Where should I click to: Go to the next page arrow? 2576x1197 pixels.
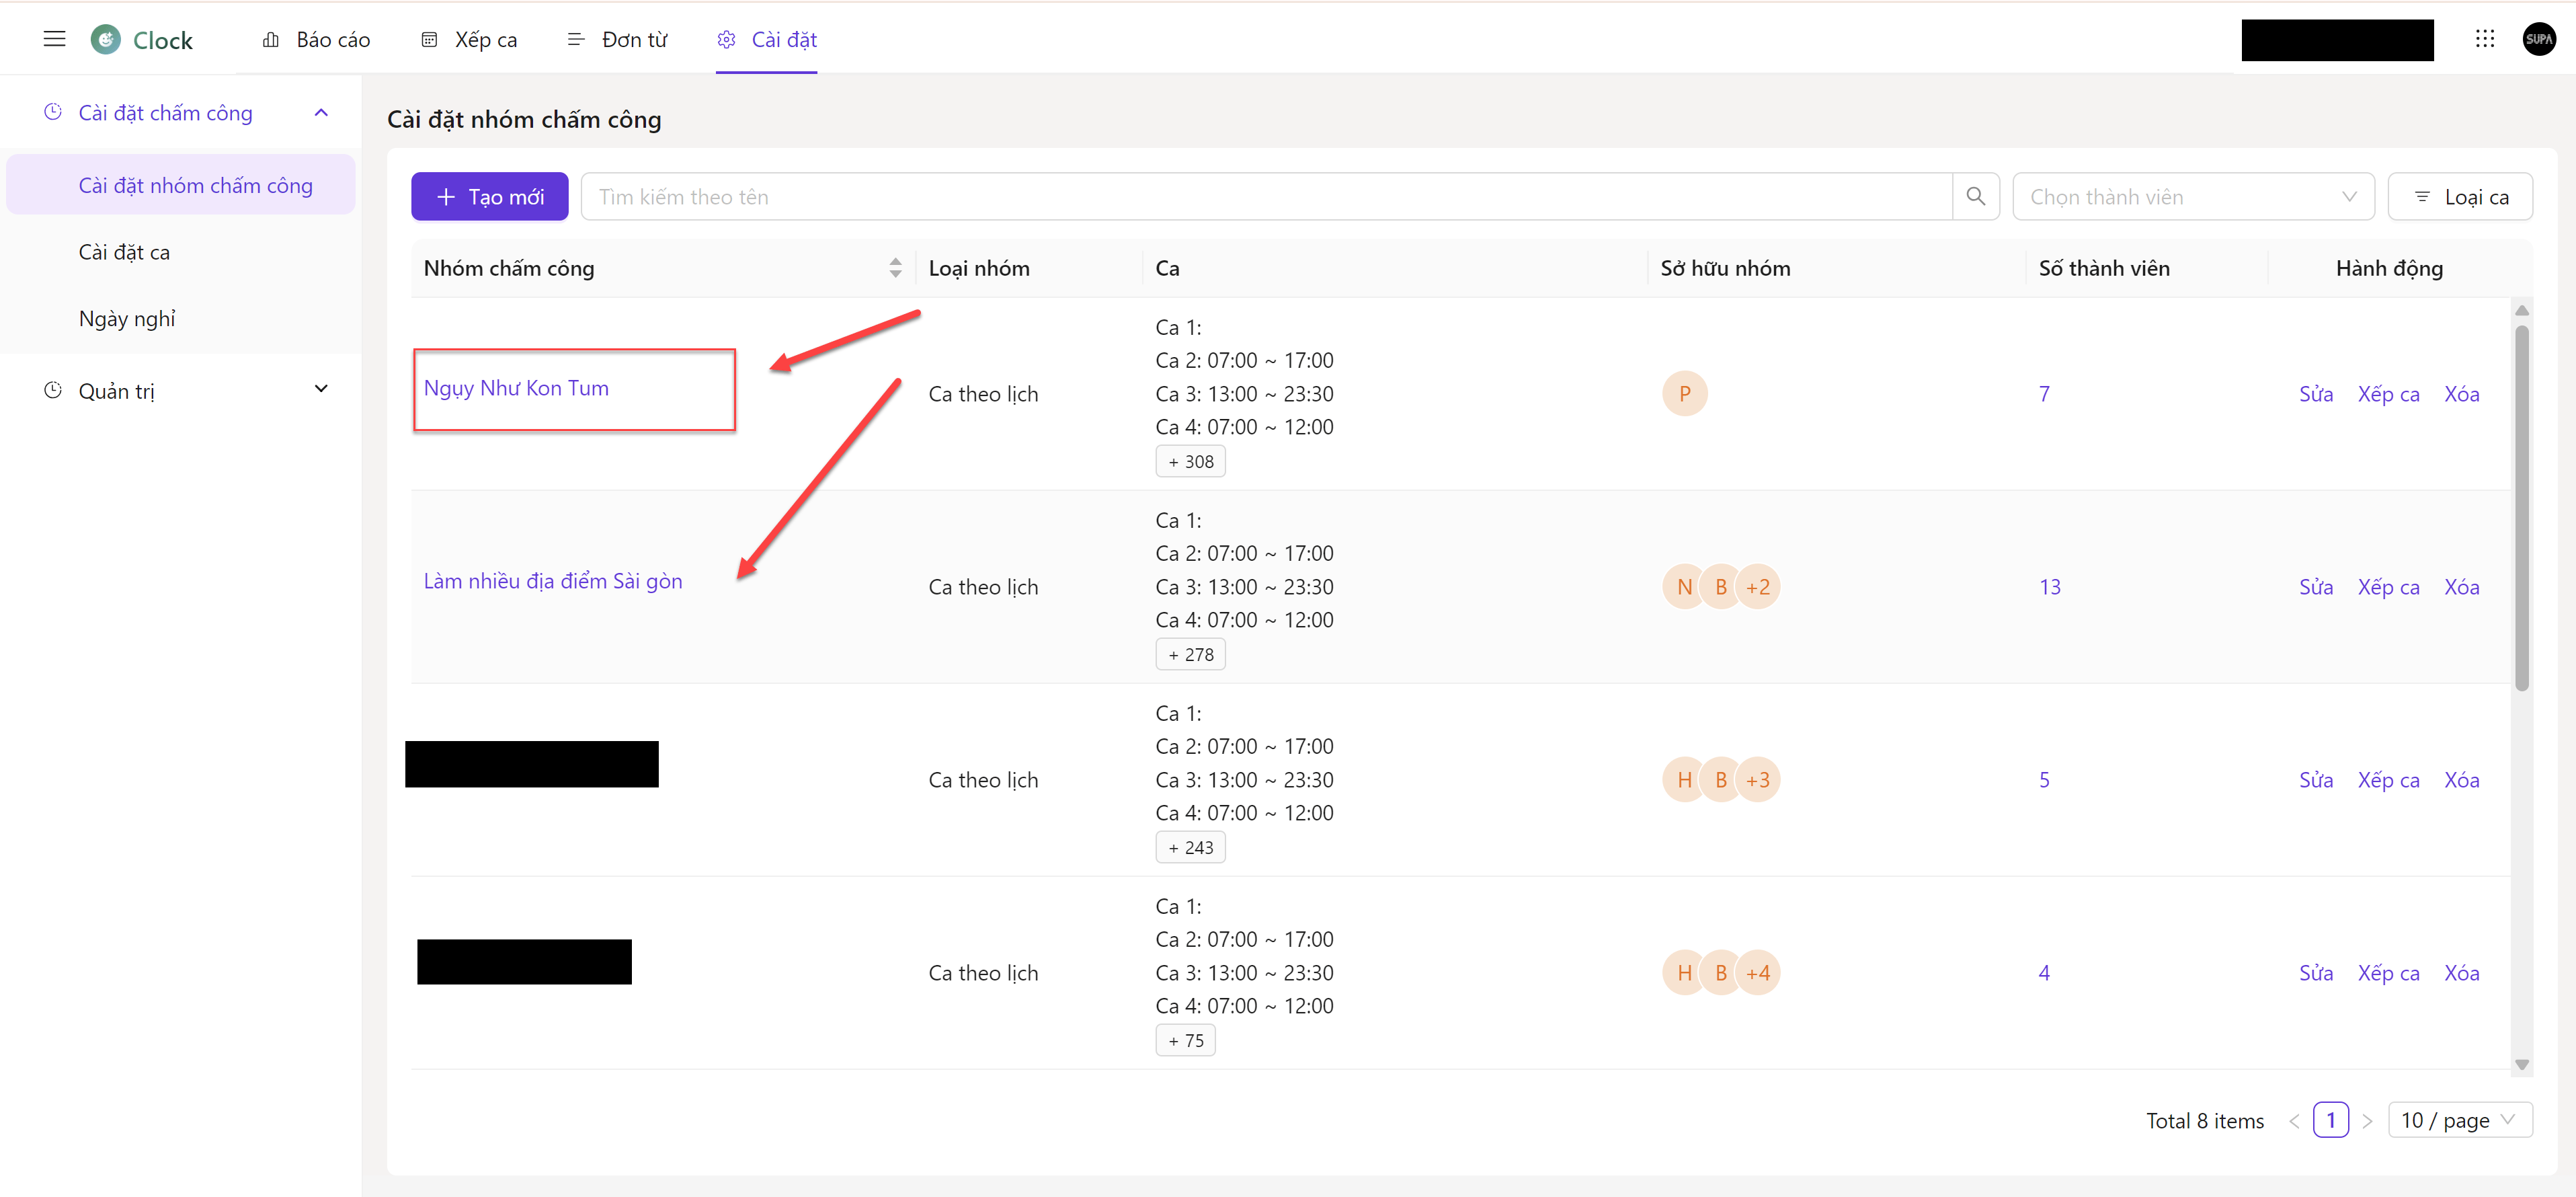pos(2367,1121)
